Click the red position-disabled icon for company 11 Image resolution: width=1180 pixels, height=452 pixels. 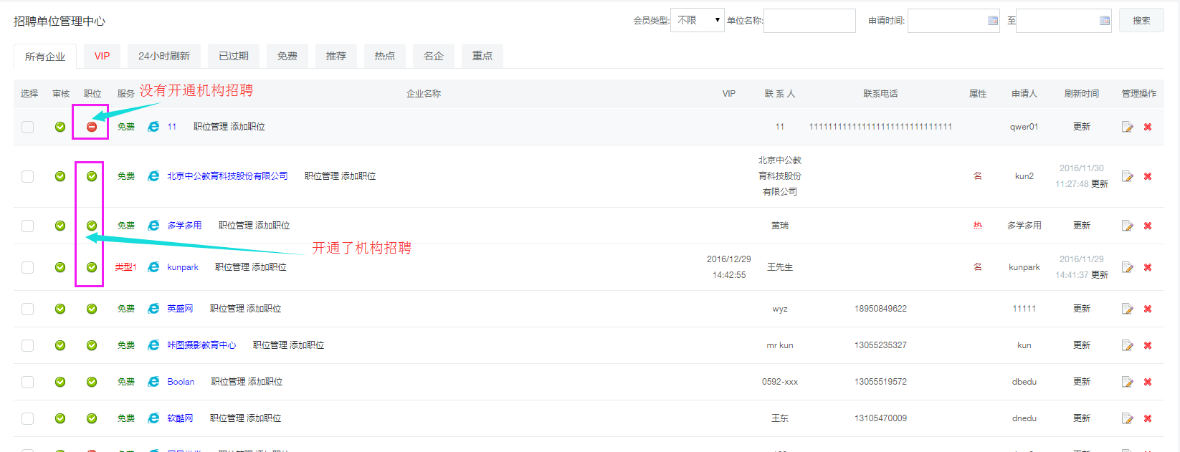(x=92, y=127)
